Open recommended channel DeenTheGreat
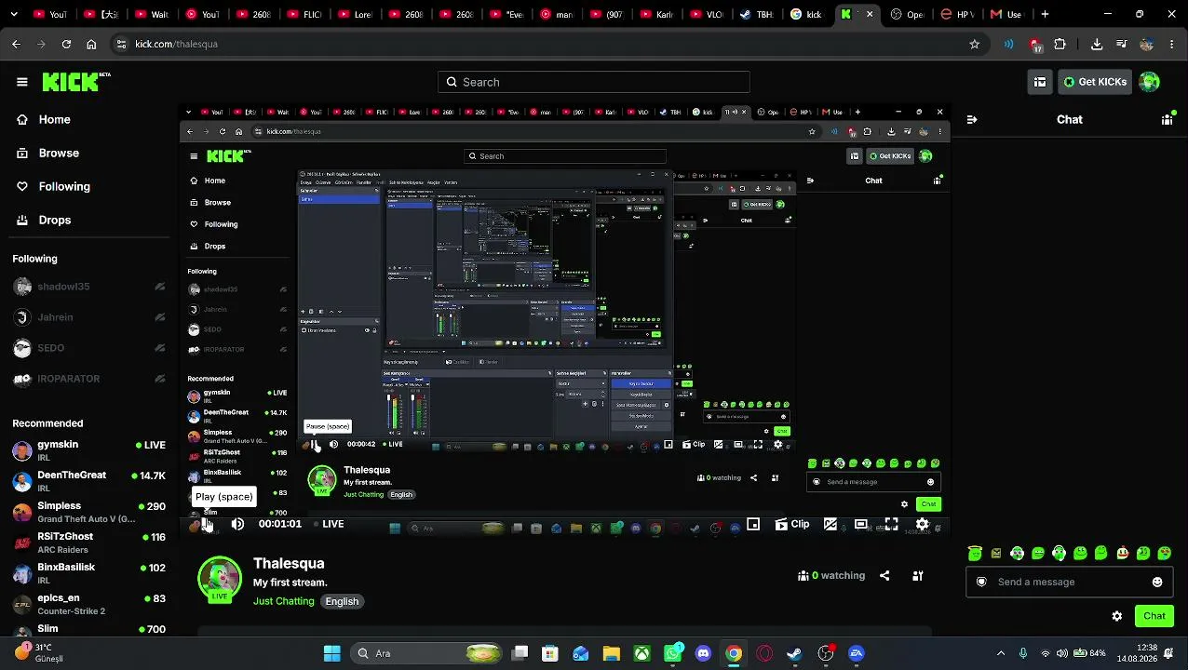The width and height of the screenshot is (1188, 670). (x=88, y=481)
